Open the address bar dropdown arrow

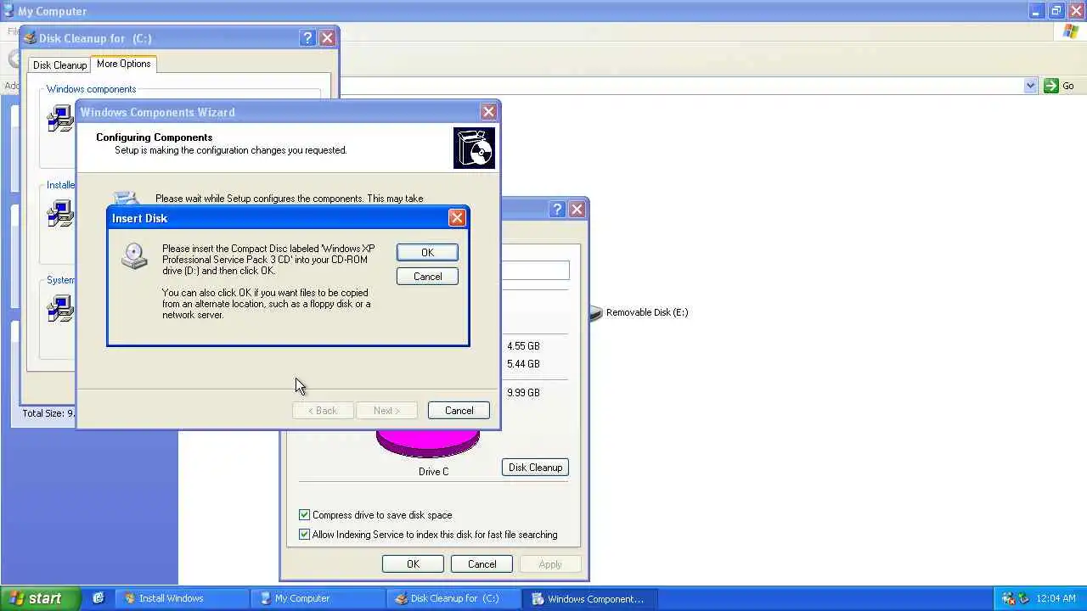(1030, 86)
